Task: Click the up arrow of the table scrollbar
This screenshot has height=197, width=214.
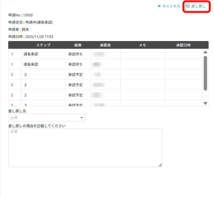Action: 205,52
